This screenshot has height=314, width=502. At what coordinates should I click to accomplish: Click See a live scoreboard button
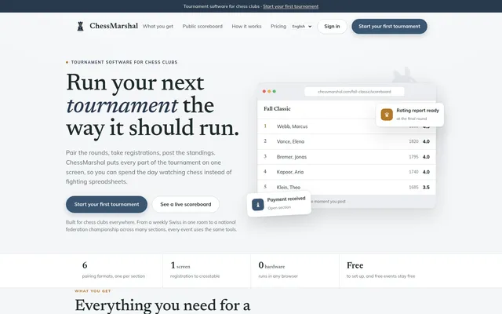(186, 204)
